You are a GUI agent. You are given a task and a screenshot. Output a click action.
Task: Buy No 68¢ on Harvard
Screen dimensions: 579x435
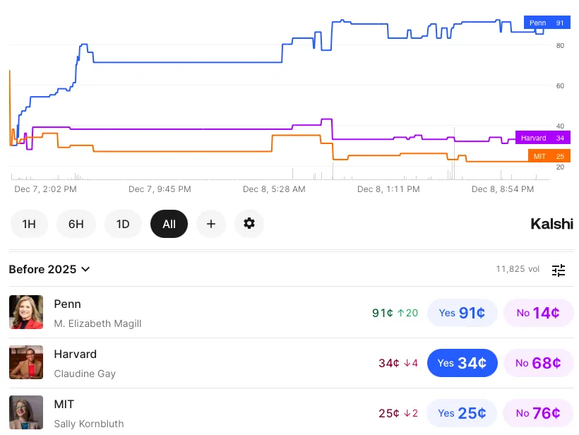538,363
